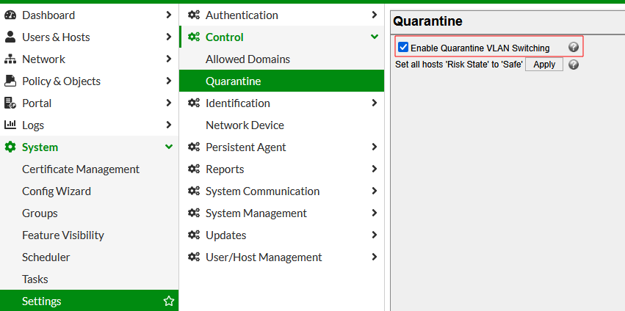The height and width of the screenshot is (311, 625).
Task: Click help icon next to Apply button
Action: click(x=574, y=65)
